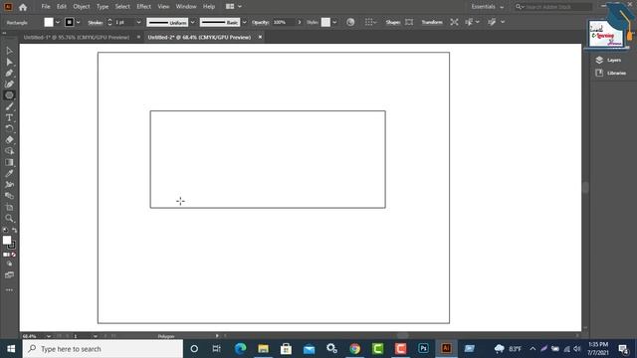This screenshot has height=358, width=637.
Task: Open the stroke weight dropdown
Action: [138, 22]
